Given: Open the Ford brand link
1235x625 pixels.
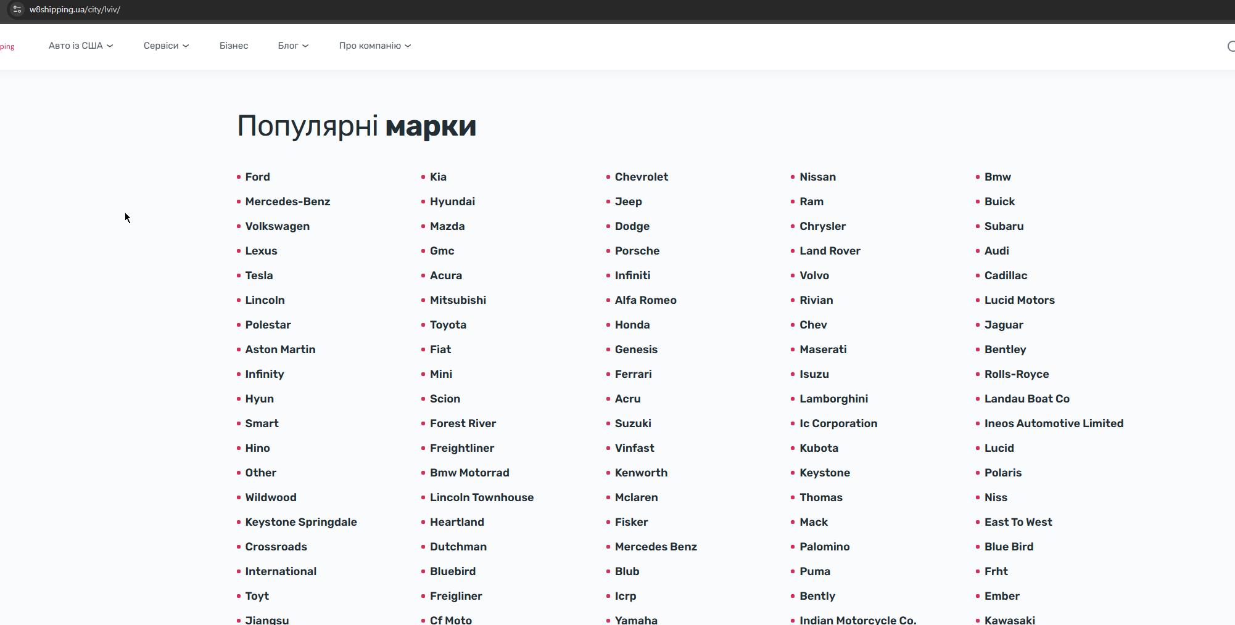Looking at the screenshot, I should [257, 177].
